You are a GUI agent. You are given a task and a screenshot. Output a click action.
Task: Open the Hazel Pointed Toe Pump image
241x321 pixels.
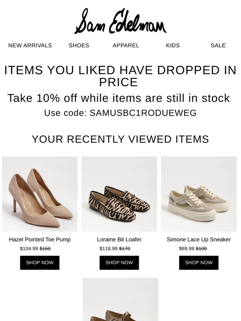tap(40, 194)
